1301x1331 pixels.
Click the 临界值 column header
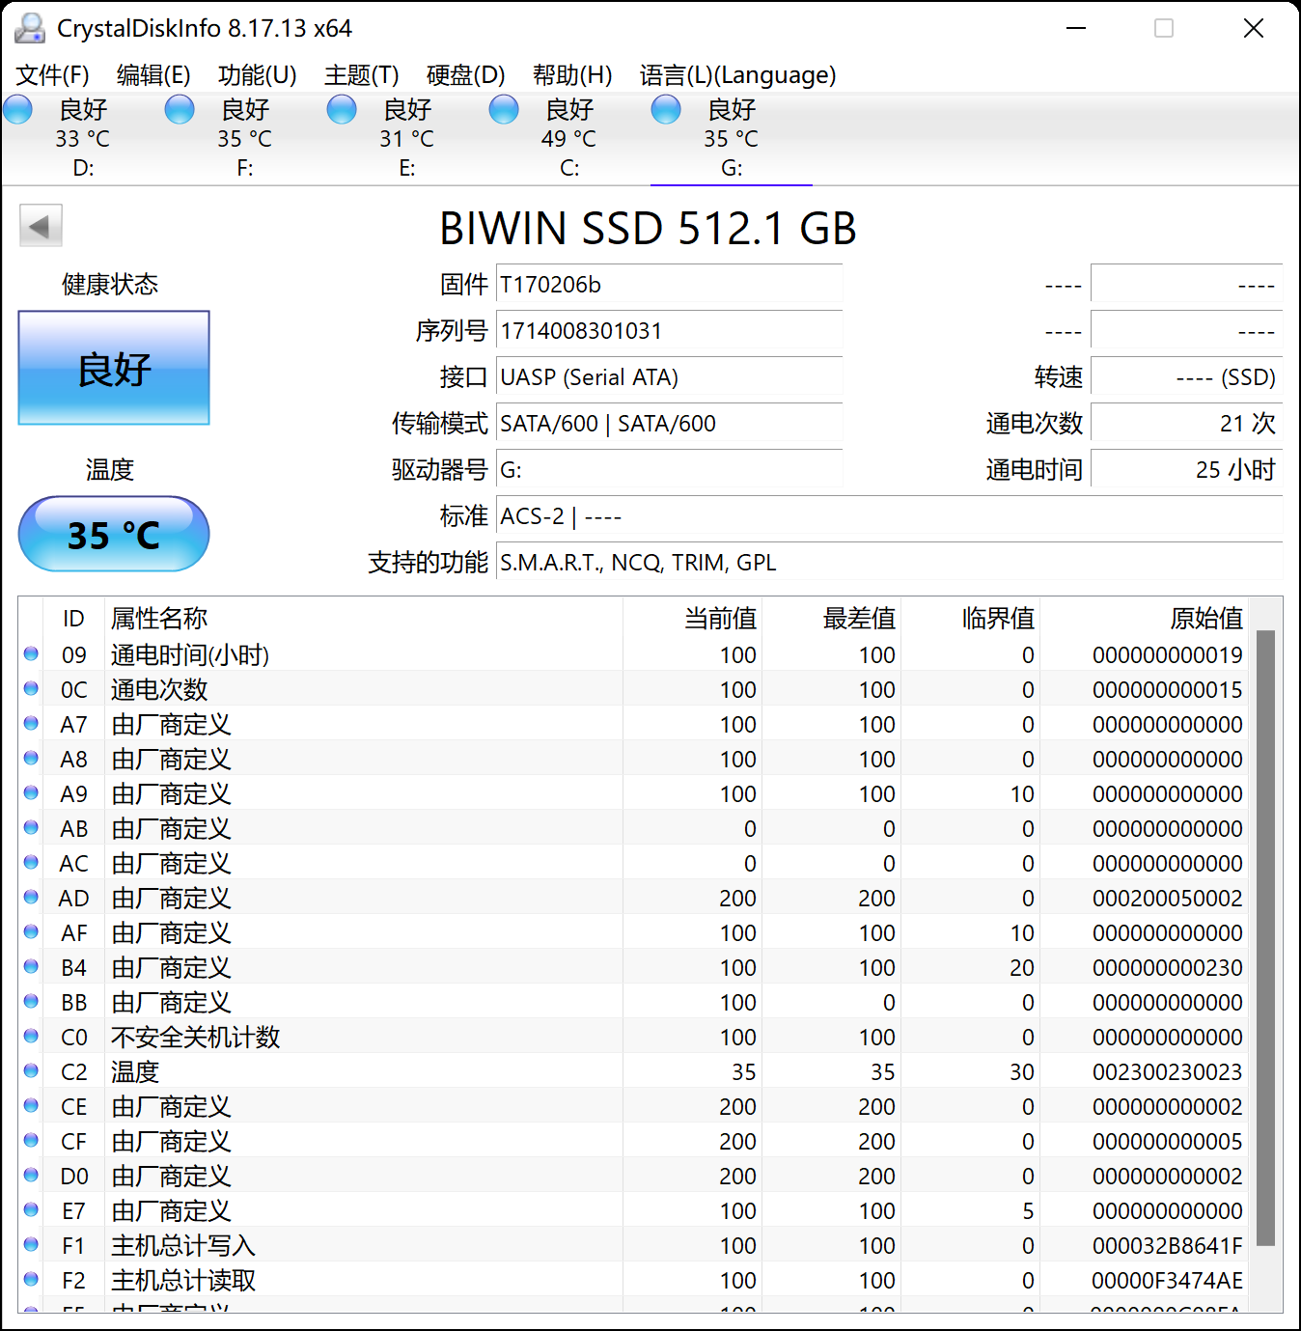click(971, 619)
